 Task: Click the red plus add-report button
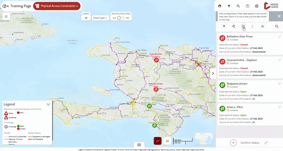tap(233, 143)
